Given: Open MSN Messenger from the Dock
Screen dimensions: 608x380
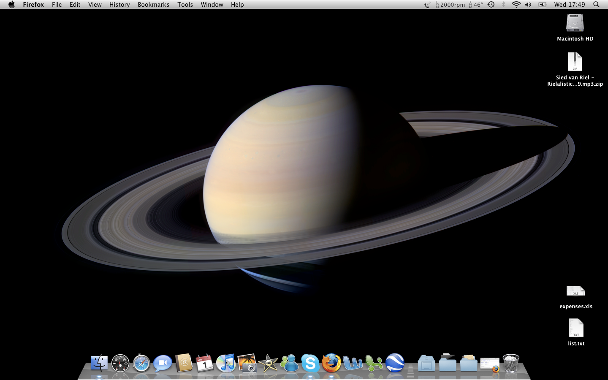Looking at the screenshot, I should coord(289,363).
